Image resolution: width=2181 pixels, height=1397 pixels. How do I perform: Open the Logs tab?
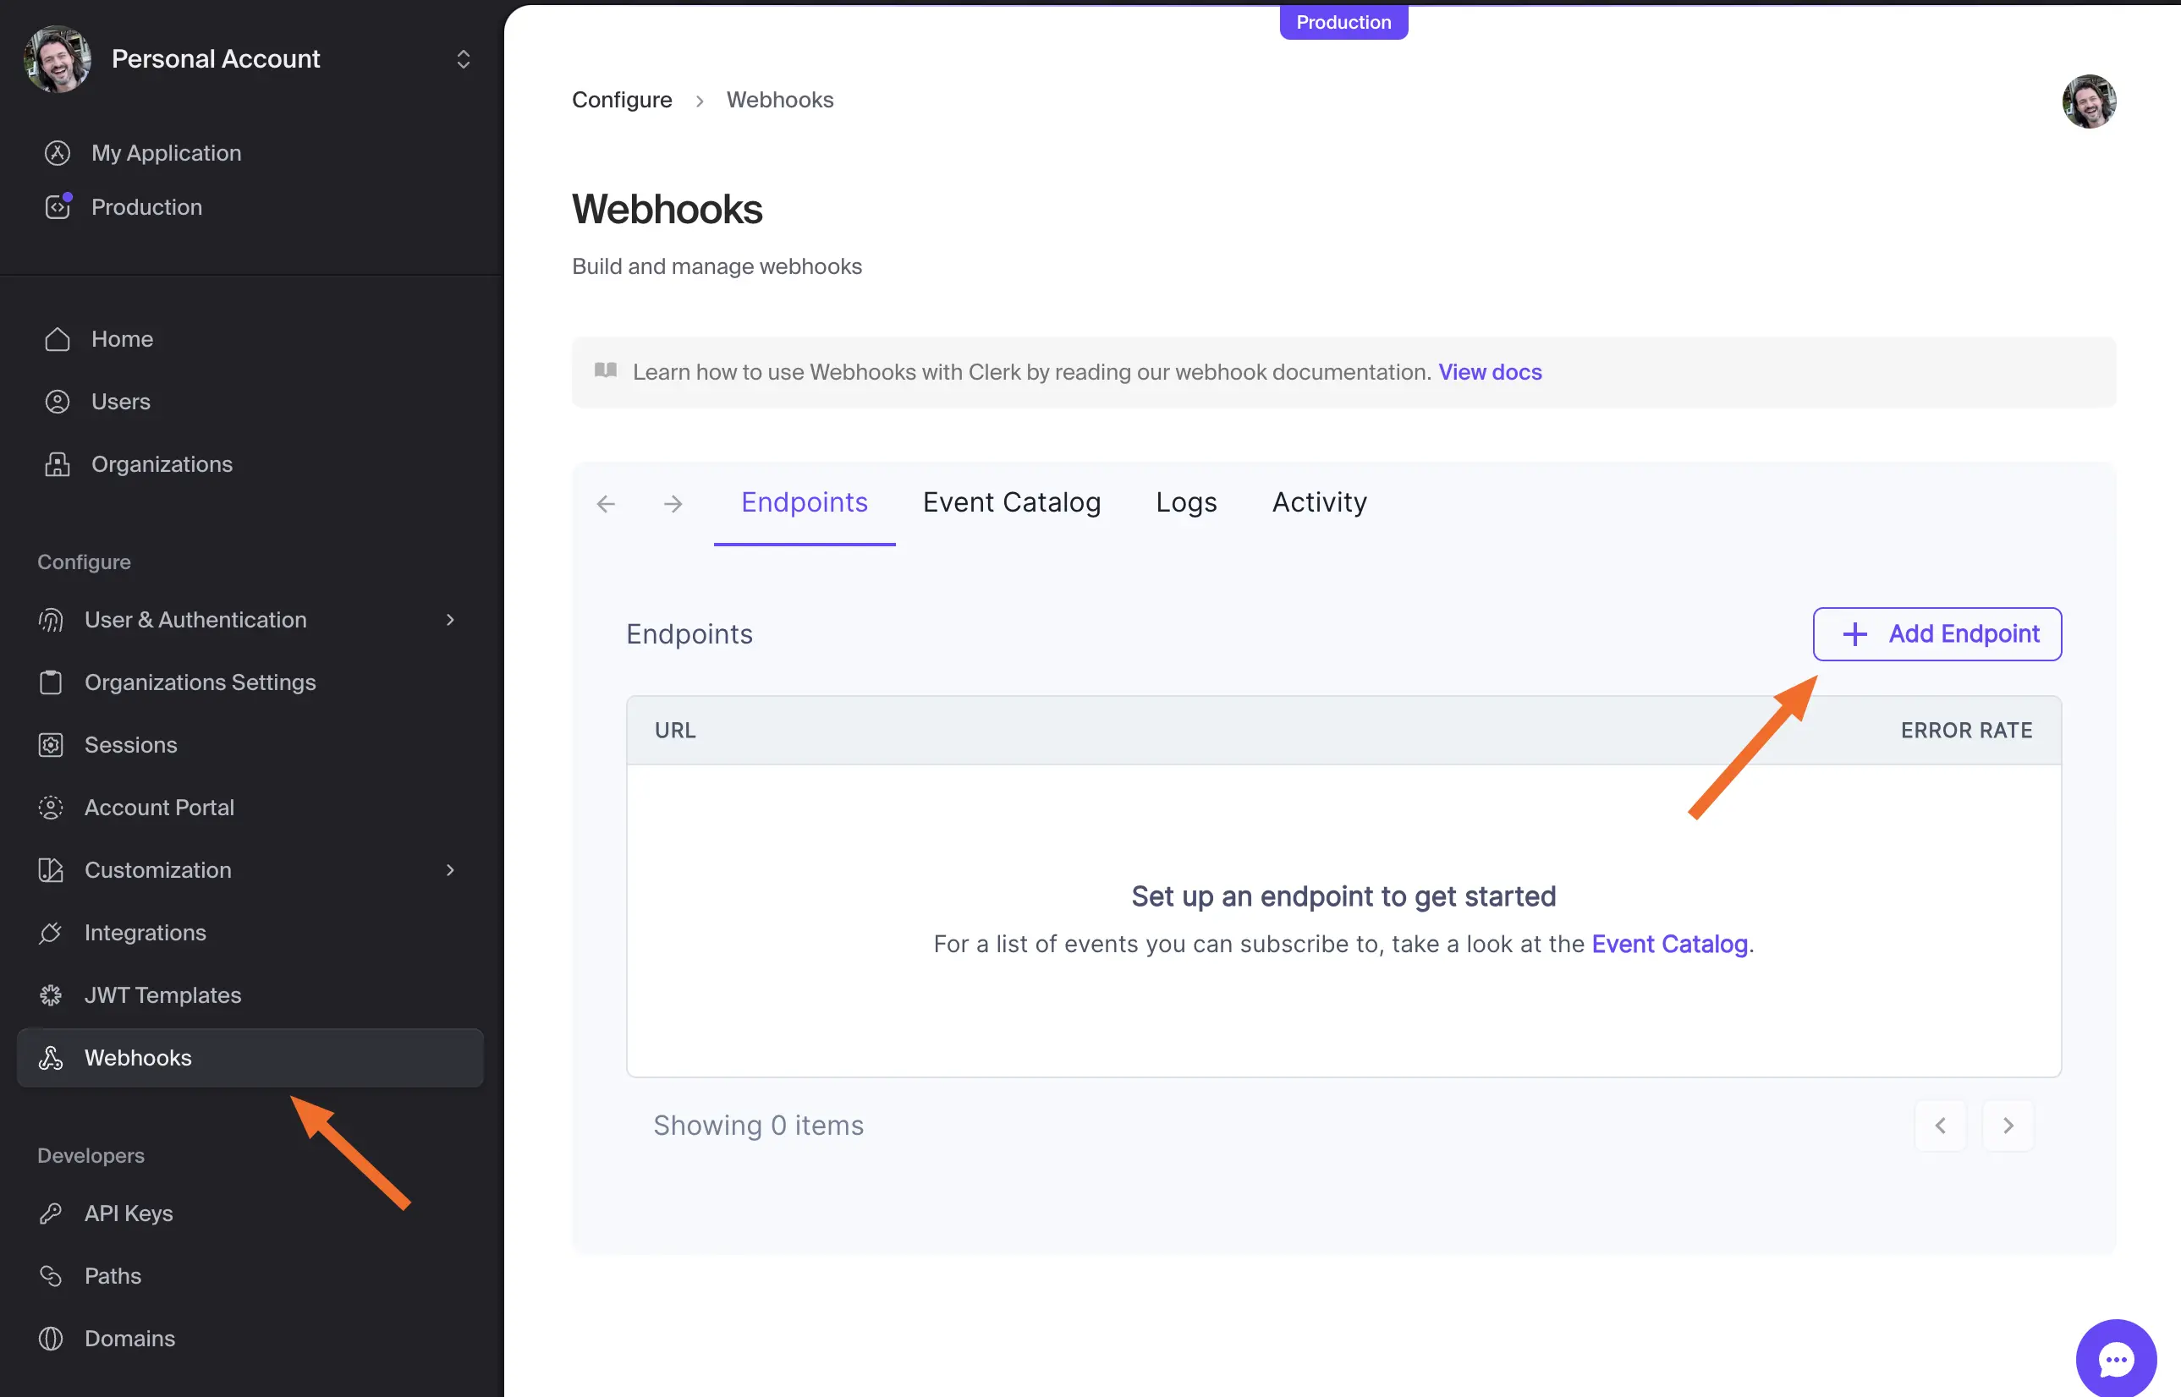coord(1186,501)
